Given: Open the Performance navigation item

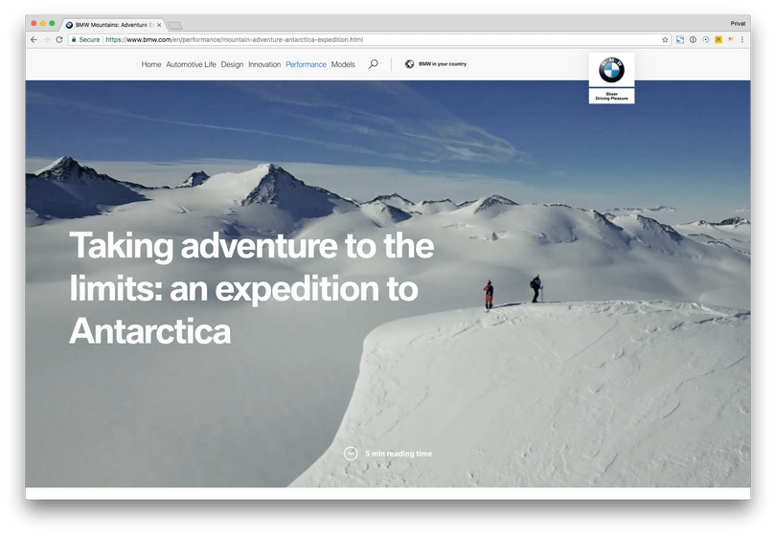Looking at the screenshot, I should pos(306,64).
